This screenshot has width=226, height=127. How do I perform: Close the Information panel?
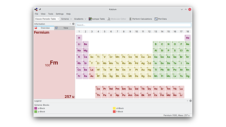(73, 24)
